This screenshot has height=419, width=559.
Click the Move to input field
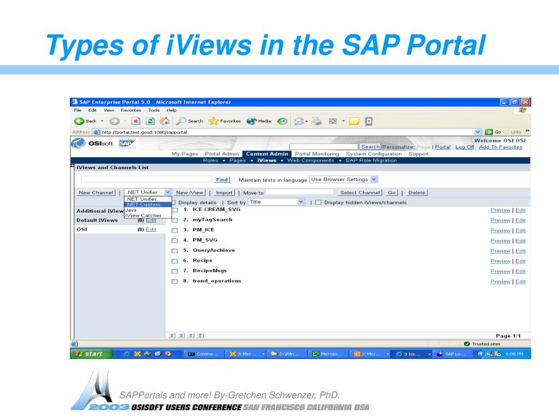(x=300, y=193)
